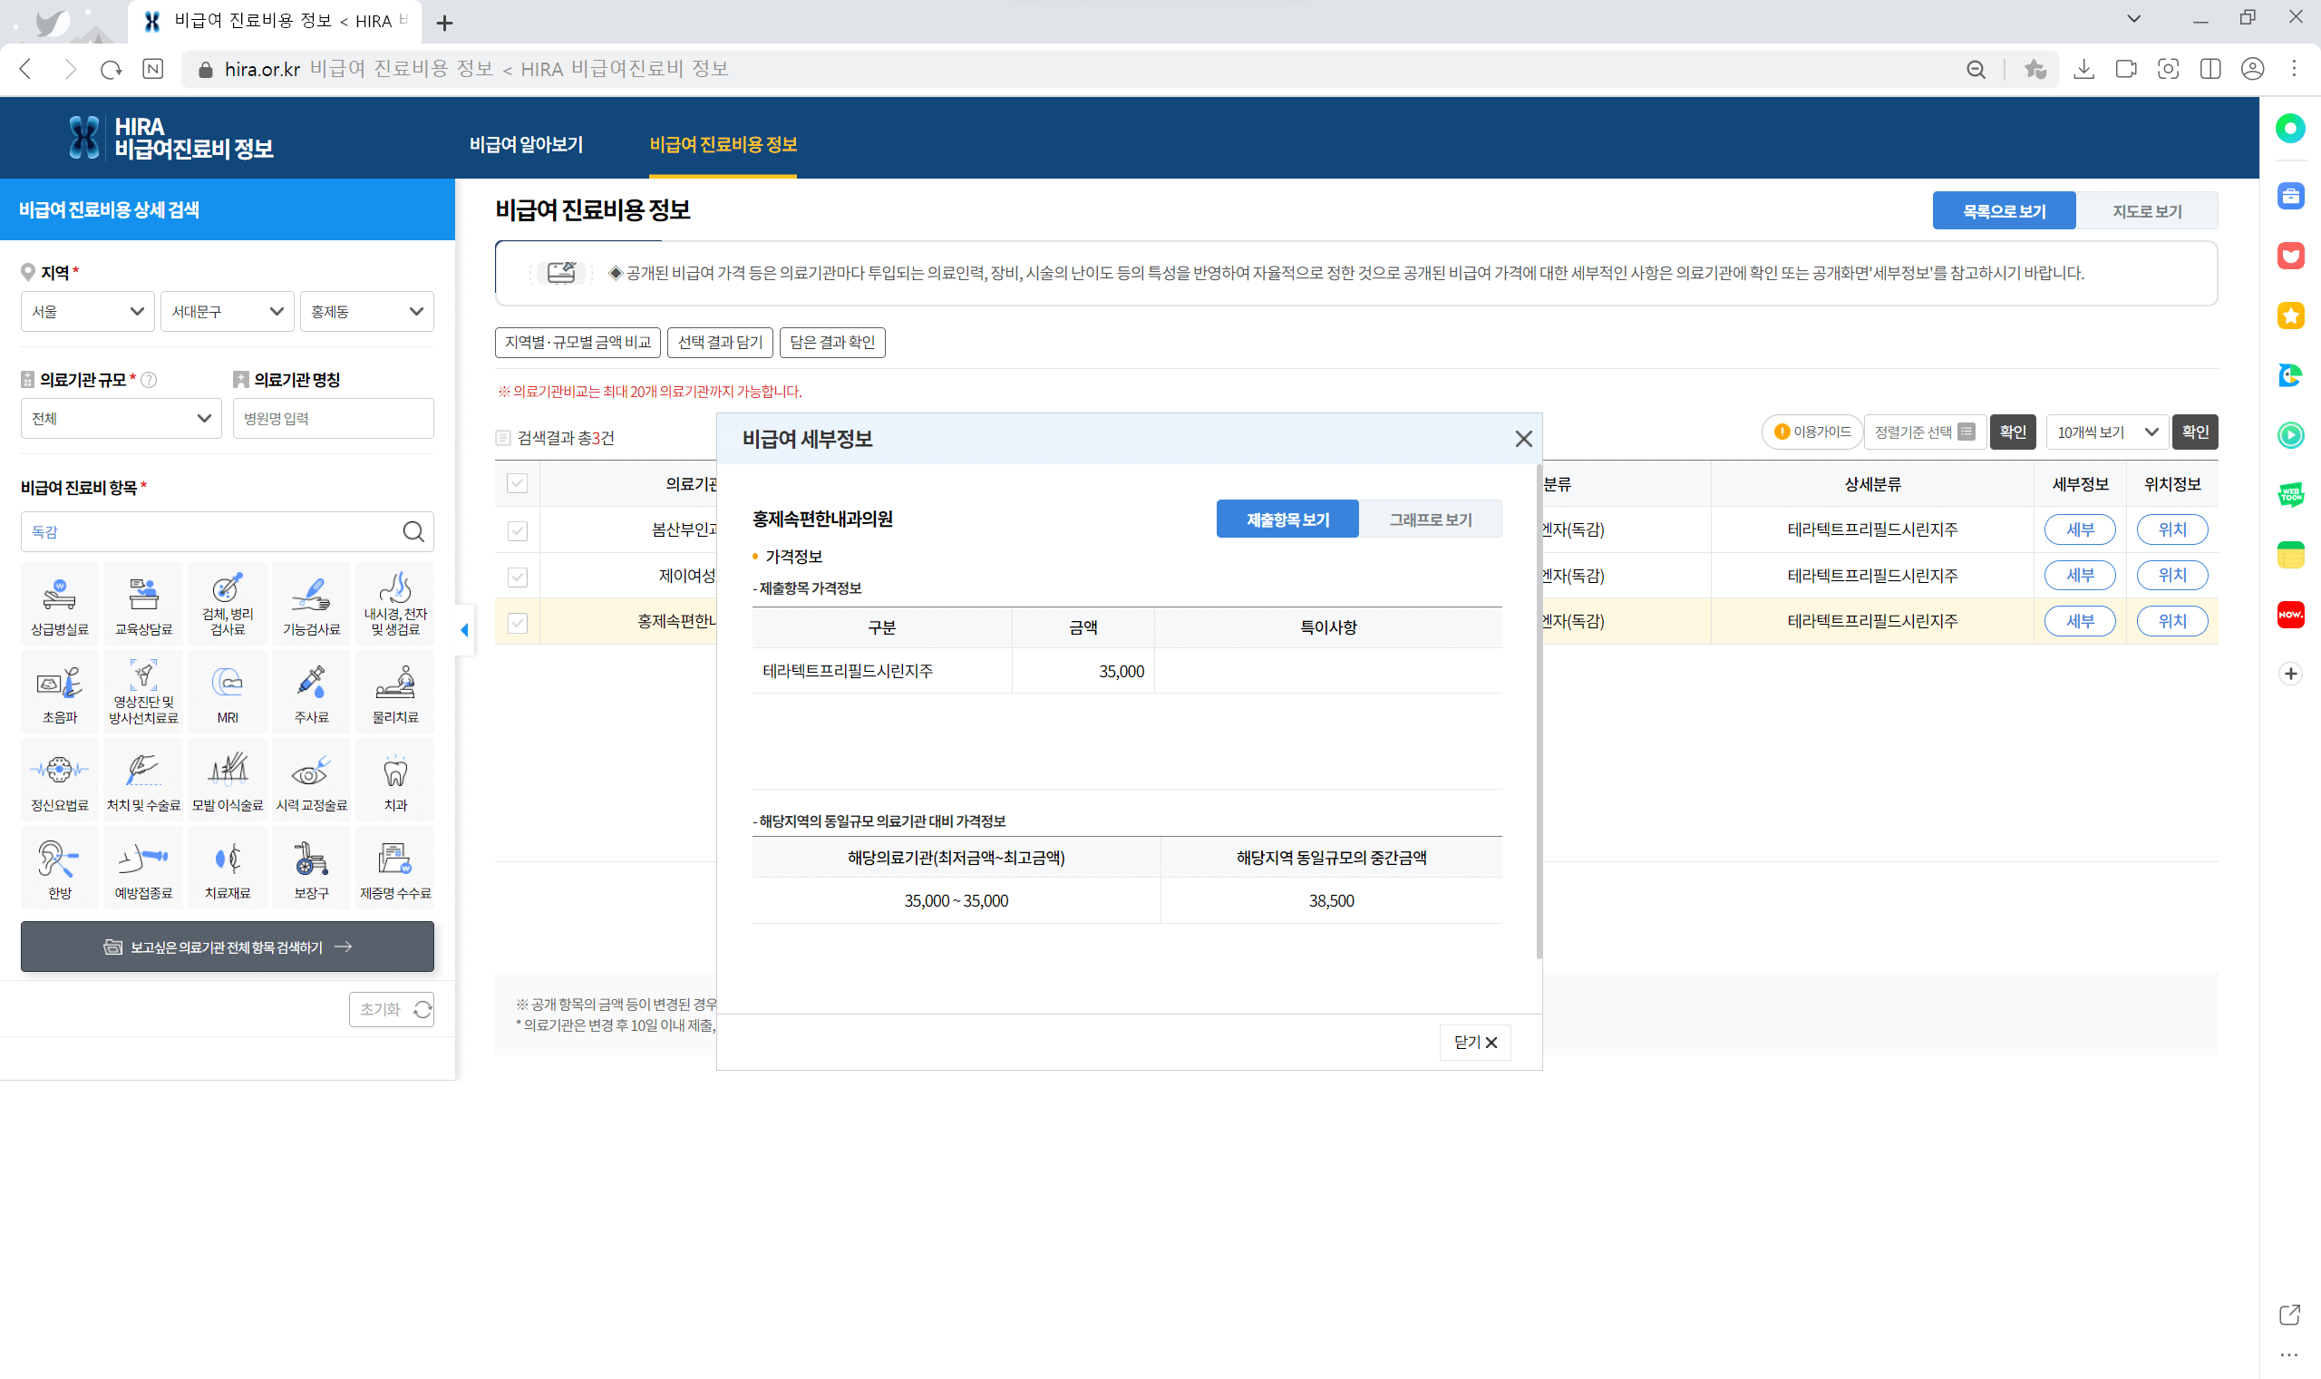Screen dimensions: 2321x1379
Task: Open the 의료기관 규모 전체 dropdown
Action: coord(121,418)
